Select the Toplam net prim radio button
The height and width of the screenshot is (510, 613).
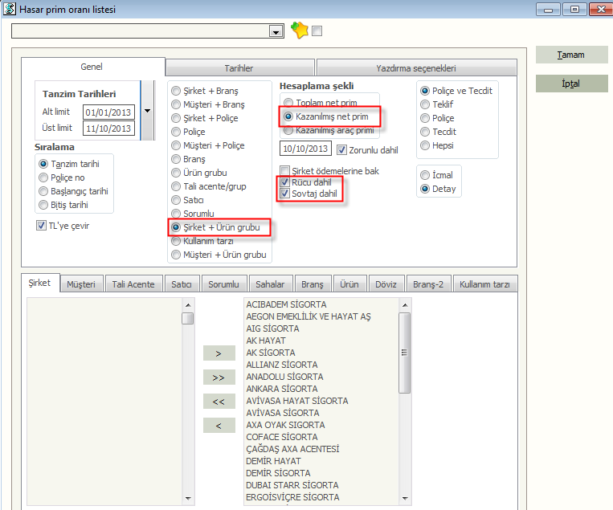point(288,103)
